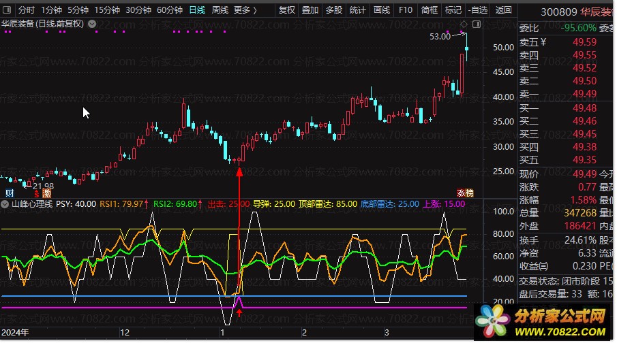
Task: Click the 导弹: 25.00 label
Action: pyautogui.click(x=274, y=204)
